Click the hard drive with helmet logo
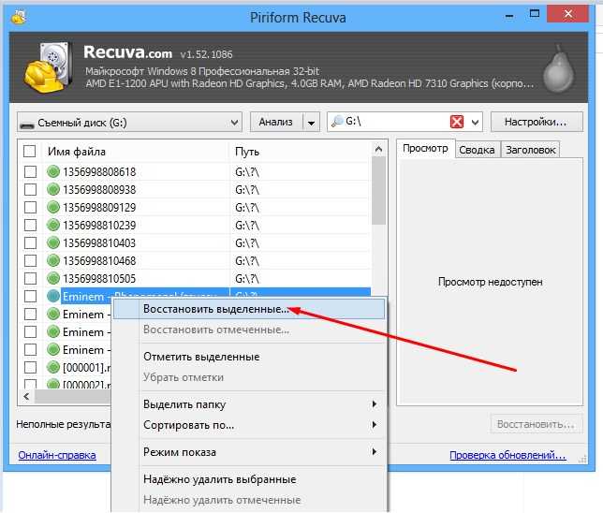The image size is (603, 513). click(x=49, y=67)
